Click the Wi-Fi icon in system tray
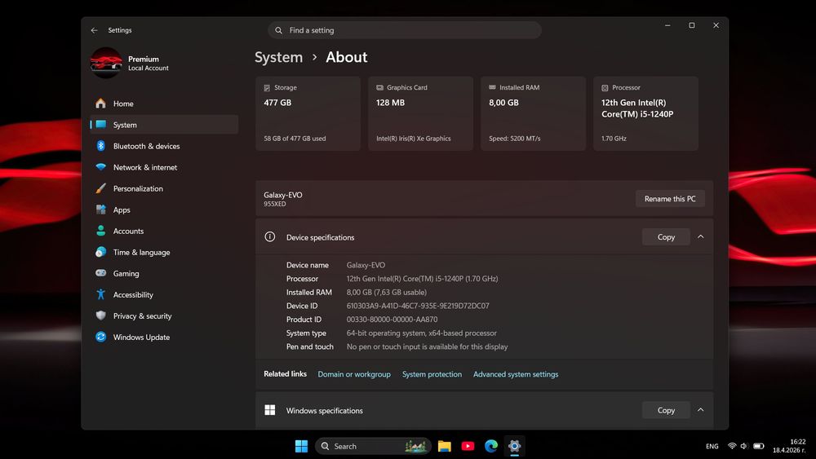The height and width of the screenshot is (459, 816). [x=732, y=446]
